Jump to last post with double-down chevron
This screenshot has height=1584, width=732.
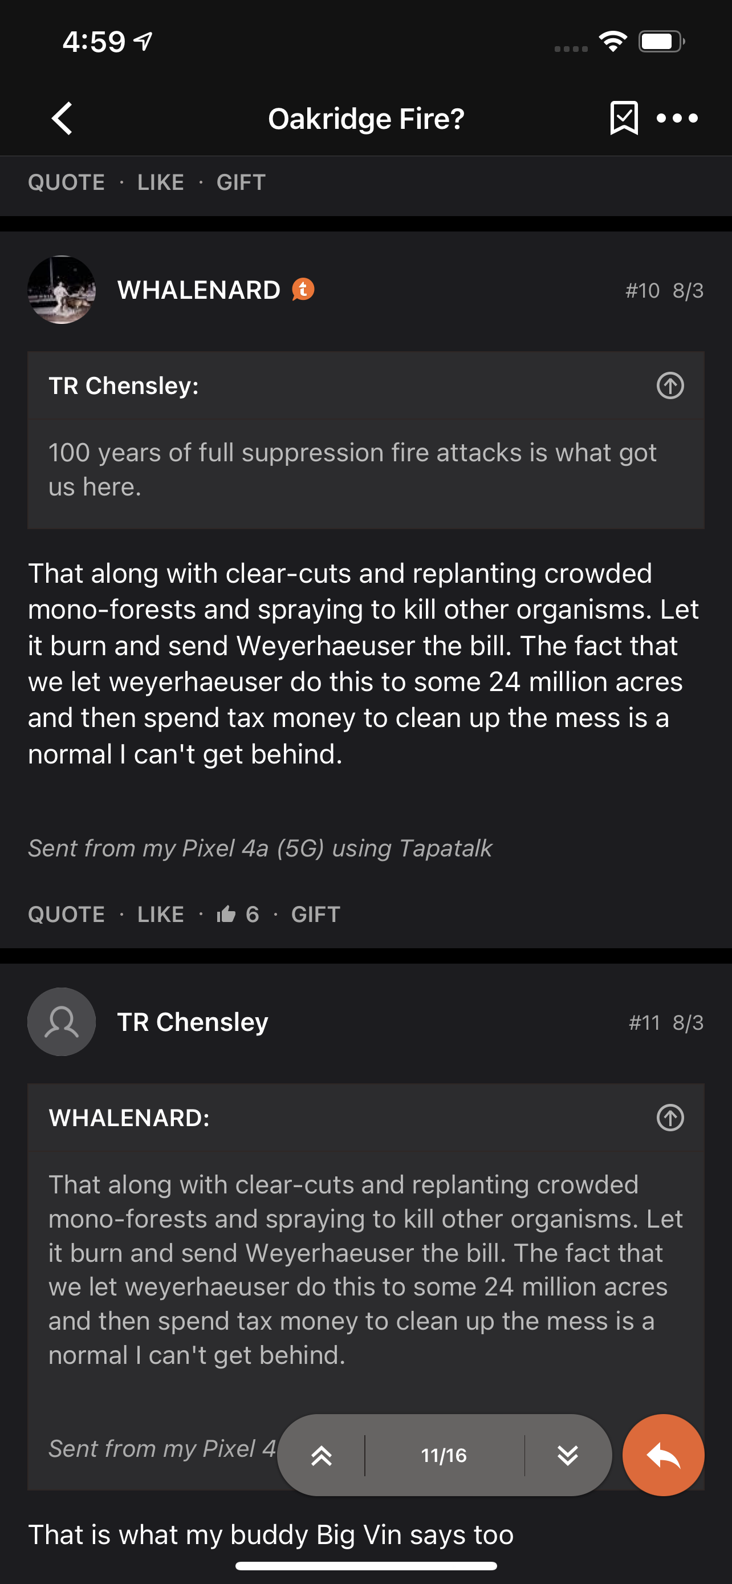(x=567, y=1456)
